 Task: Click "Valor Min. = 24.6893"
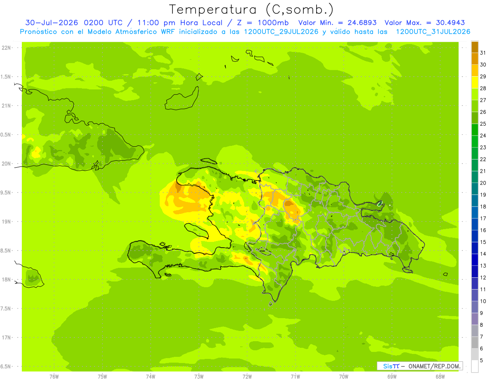[337, 23]
